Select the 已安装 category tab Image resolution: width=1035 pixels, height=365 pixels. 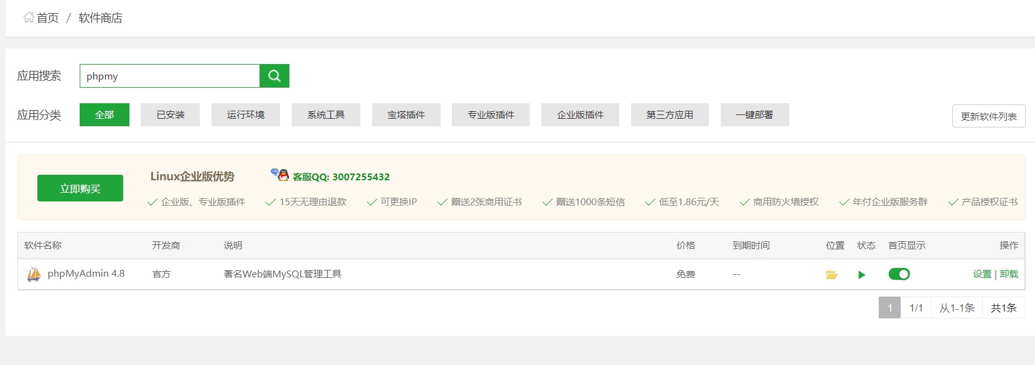[x=171, y=115]
